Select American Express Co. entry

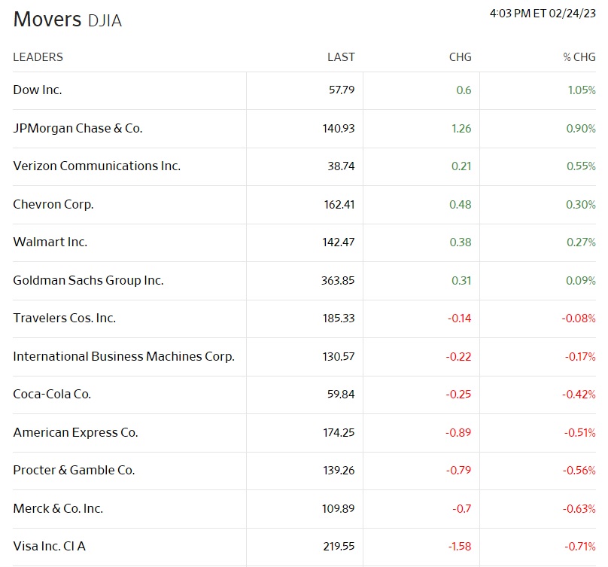coord(75,433)
